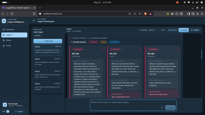205x115 pixels.
Task: Toggle the sidebar panel icon beside Platform
Action: (34, 21)
